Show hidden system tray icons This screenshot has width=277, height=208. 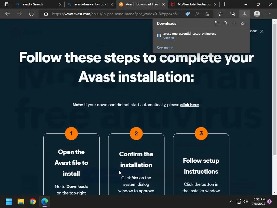coord(231,201)
